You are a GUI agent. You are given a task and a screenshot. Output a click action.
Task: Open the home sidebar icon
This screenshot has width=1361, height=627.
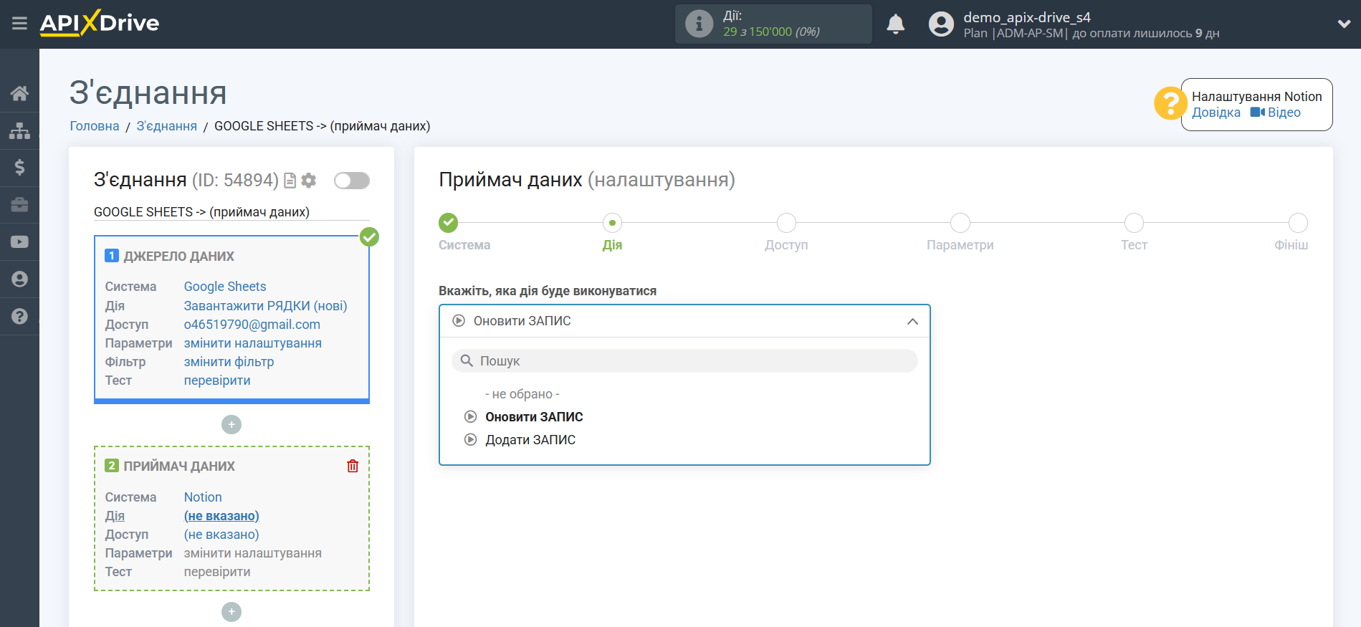[19, 93]
